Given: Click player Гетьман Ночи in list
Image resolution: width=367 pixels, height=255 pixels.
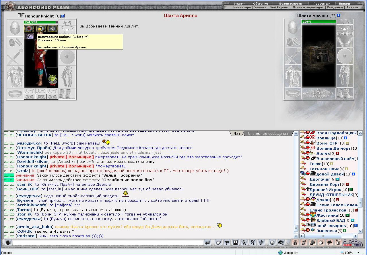Looking at the screenshot, I should pos(324,169).
